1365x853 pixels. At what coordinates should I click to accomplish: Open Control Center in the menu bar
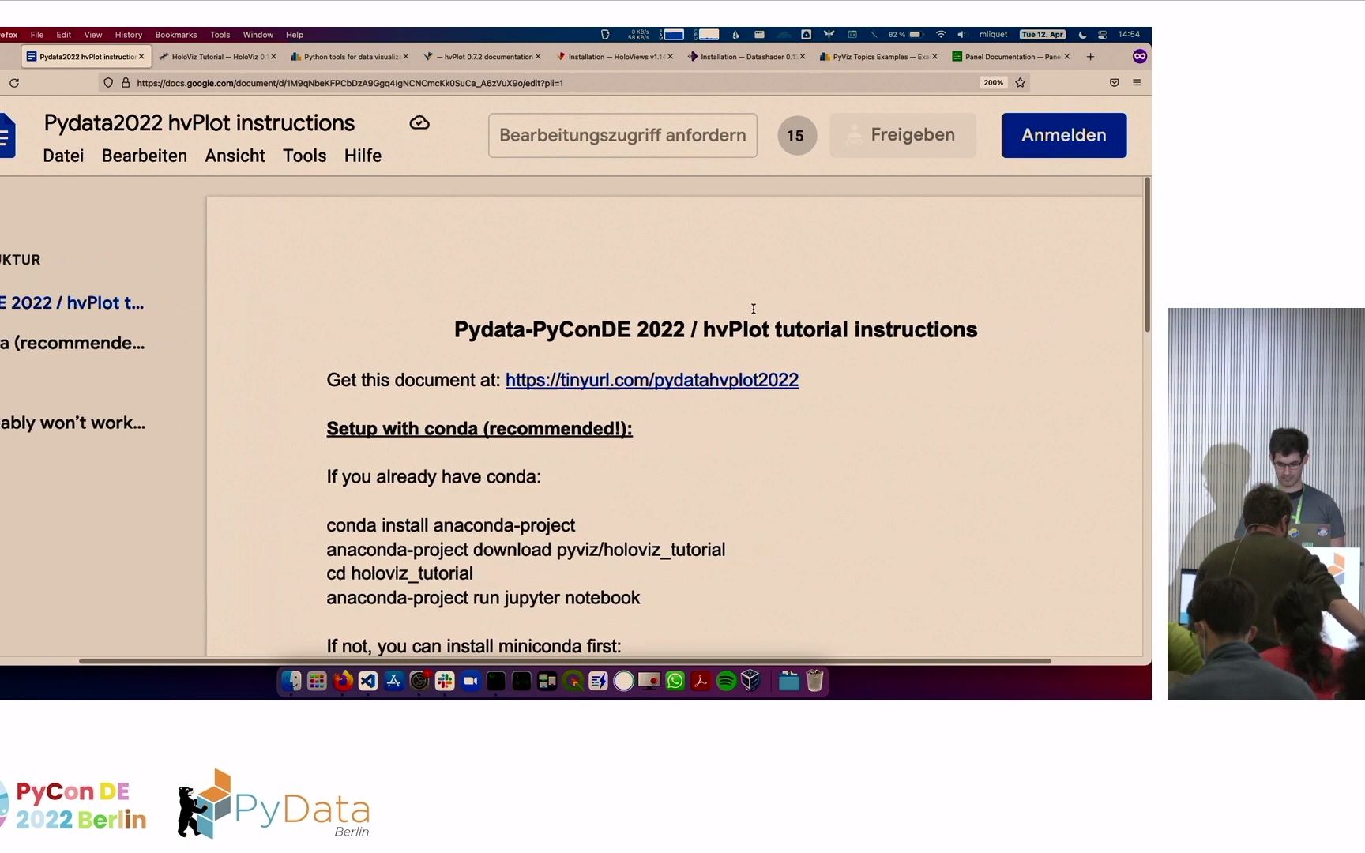coord(1102,35)
